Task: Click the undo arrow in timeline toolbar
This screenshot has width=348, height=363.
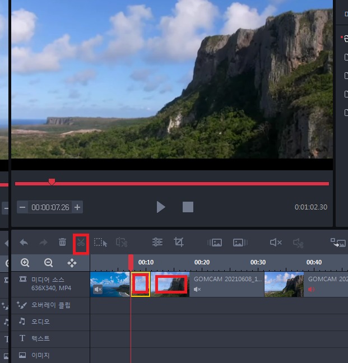Action: pos(24,243)
